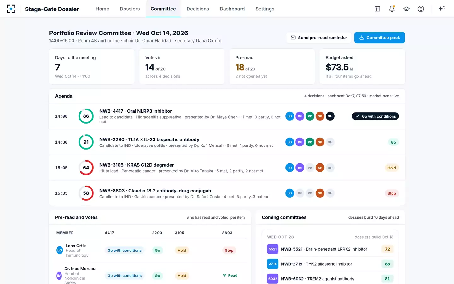Click the 64 score ring for NWB-3105
This screenshot has width=454, height=284.
(x=86, y=168)
